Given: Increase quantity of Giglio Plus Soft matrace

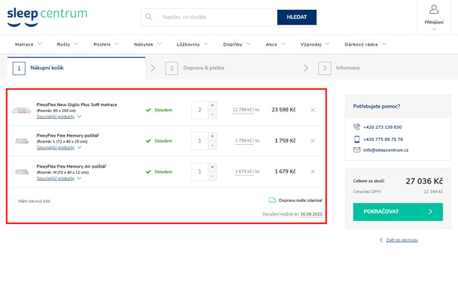Looking at the screenshot, I should coord(212,105).
